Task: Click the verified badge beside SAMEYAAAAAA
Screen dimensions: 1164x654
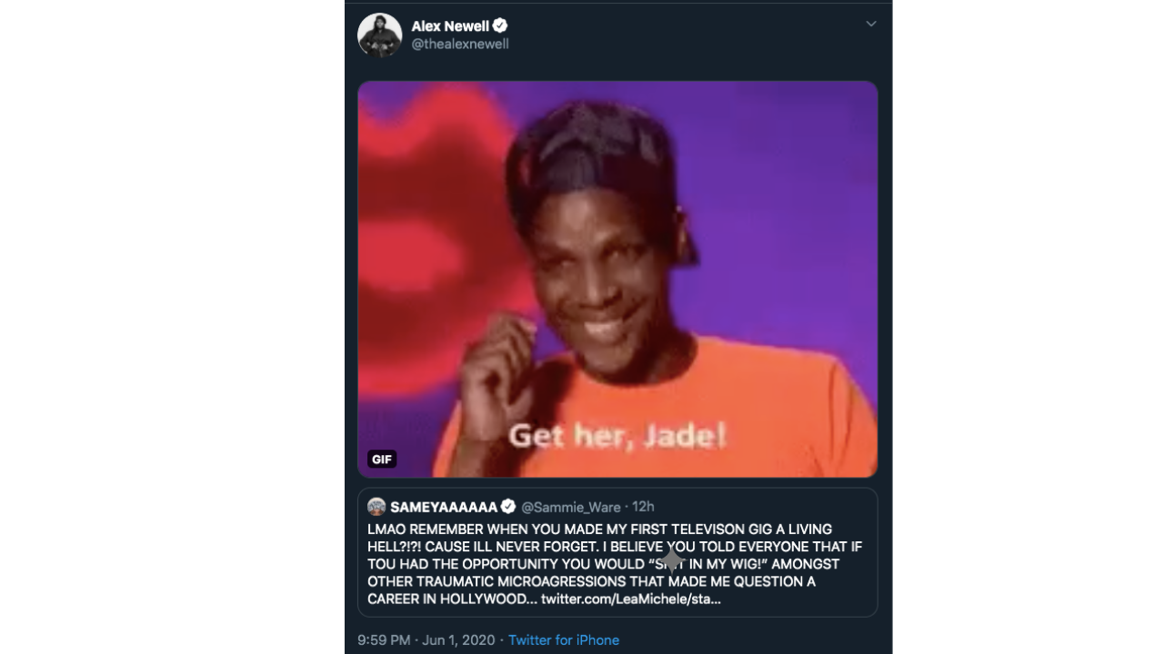Action: [508, 507]
